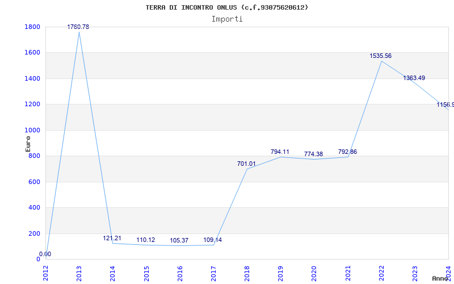This screenshot has height=284, width=454.
Task: Select the 2013 x-axis year label
Action: tap(79, 273)
